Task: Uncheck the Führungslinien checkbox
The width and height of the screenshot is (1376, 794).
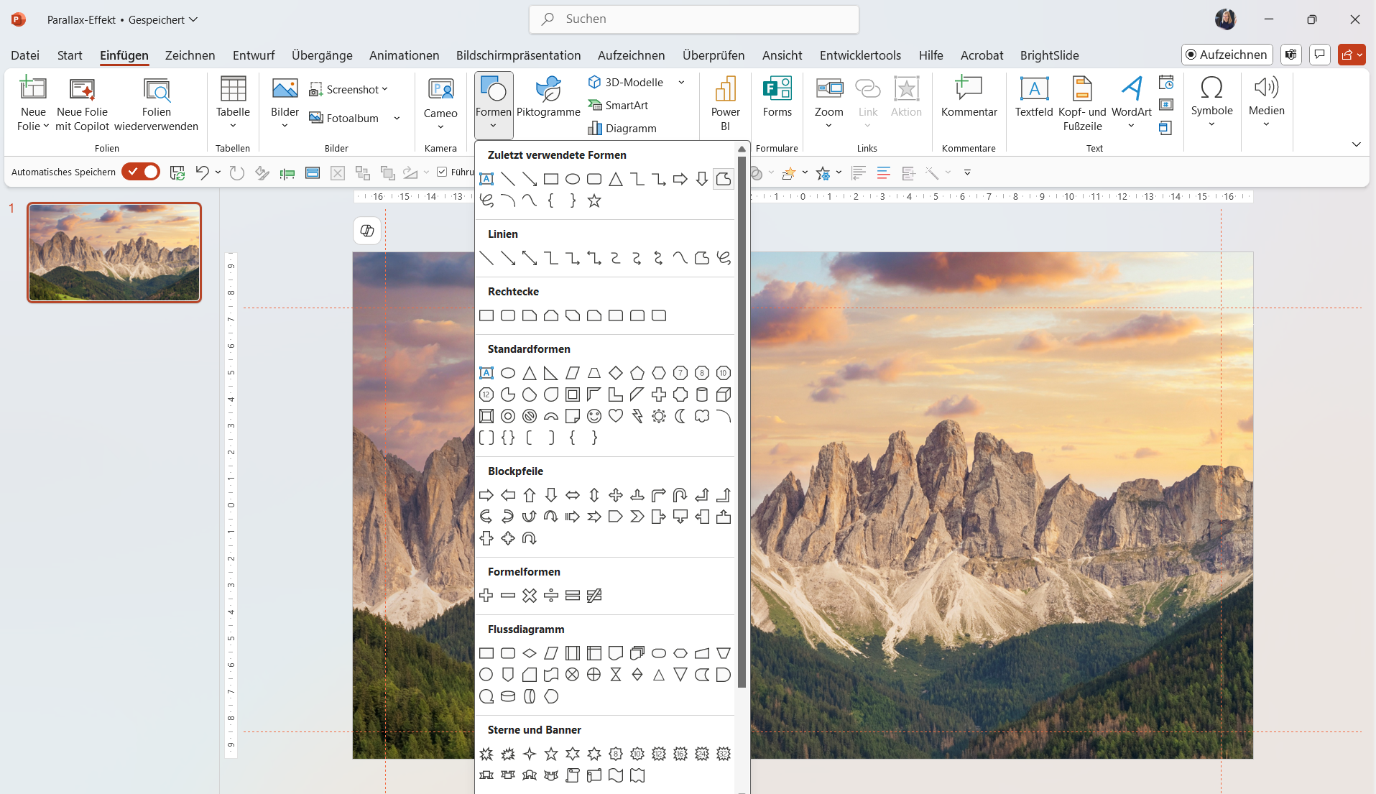Action: pyautogui.click(x=442, y=172)
